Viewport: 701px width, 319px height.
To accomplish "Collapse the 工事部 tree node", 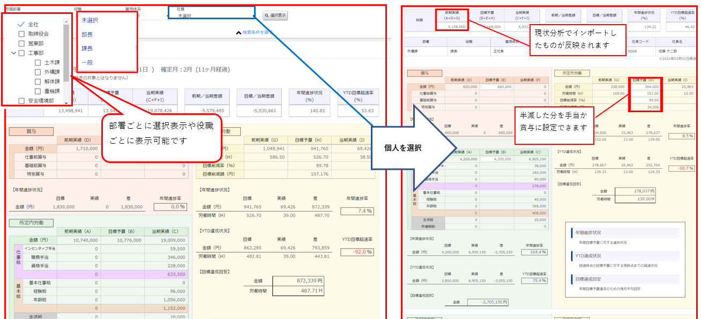I will [14, 53].
